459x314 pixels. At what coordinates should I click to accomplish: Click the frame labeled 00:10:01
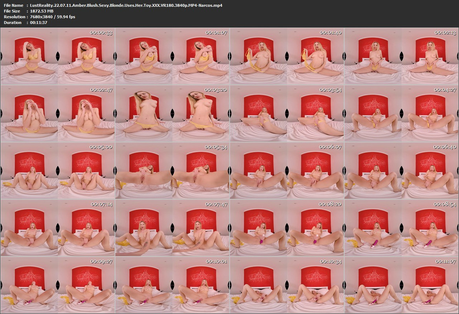[x=172, y=285]
